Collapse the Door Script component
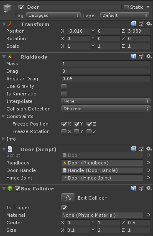 (x=4, y=149)
